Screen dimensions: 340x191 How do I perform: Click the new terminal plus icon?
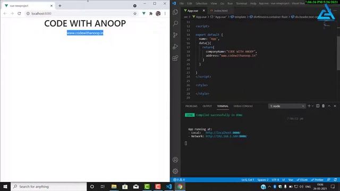coord(309,106)
